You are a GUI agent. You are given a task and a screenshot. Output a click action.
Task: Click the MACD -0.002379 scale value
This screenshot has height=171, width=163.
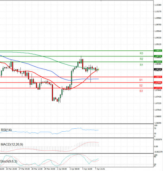coord(158,152)
